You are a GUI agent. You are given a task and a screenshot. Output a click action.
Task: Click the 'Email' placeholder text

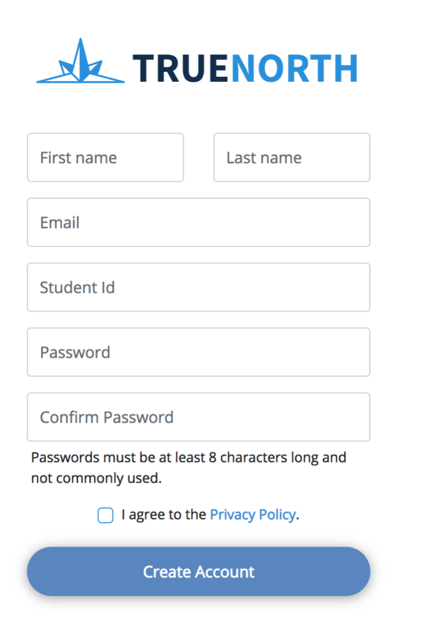point(59,223)
